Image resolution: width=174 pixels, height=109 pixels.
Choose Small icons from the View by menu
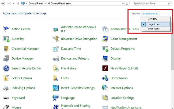(x=153, y=29)
